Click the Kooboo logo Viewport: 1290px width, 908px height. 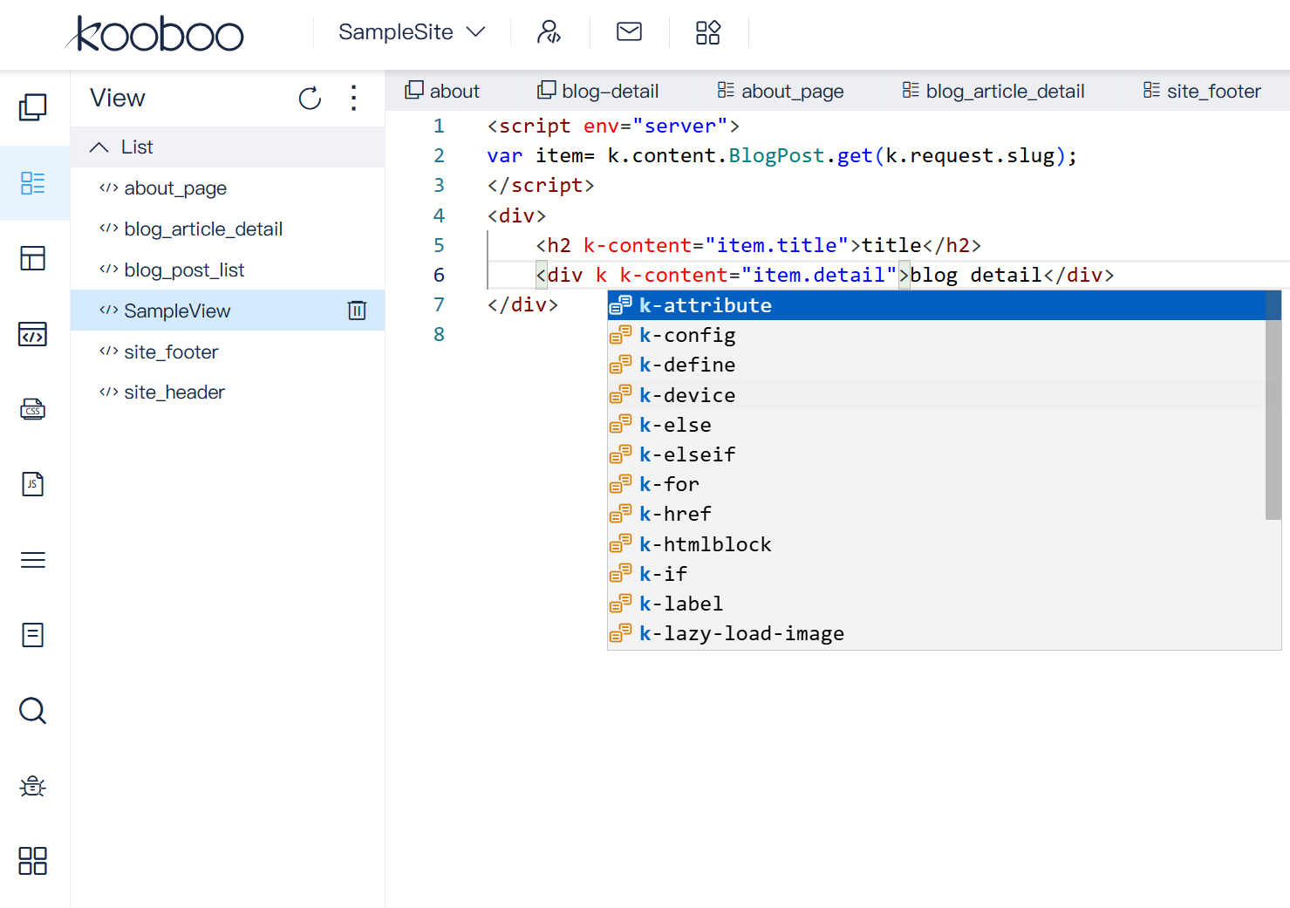coord(154,34)
